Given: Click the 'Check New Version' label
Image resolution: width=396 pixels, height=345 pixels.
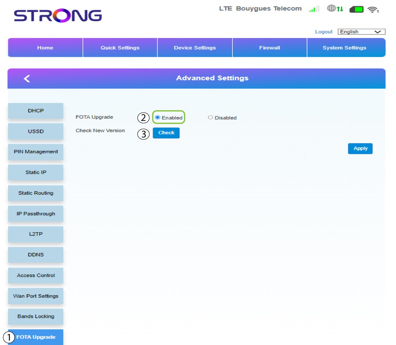Looking at the screenshot, I should coord(100,131).
